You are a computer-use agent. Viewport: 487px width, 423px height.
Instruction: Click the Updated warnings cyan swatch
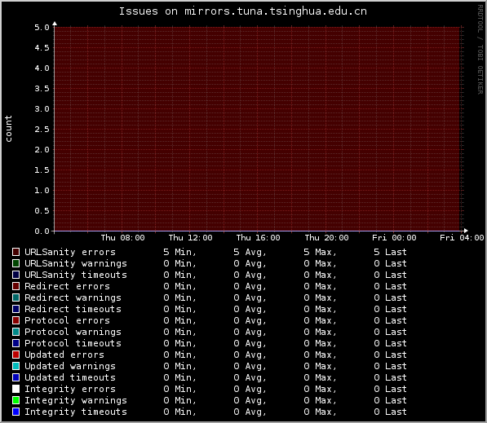pyautogui.click(x=15, y=366)
